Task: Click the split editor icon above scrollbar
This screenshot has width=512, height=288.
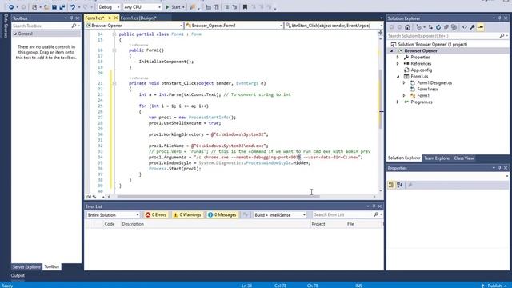Action: click(x=381, y=32)
